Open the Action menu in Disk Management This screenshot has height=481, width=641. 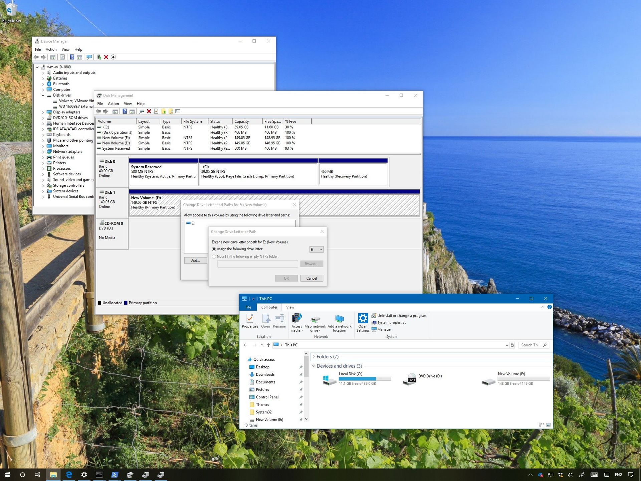(114, 104)
